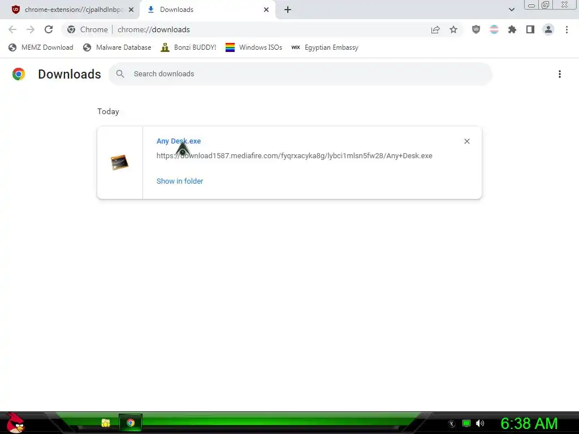Click the mediafire download source URL

click(x=294, y=156)
